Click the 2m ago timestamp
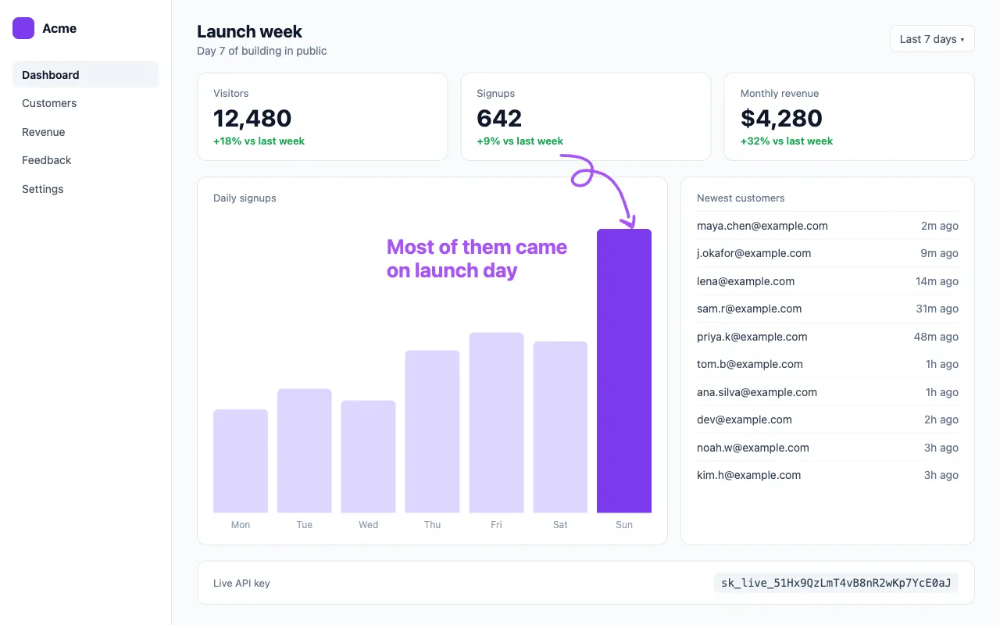The height and width of the screenshot is (625, 1000). (940, 226)
